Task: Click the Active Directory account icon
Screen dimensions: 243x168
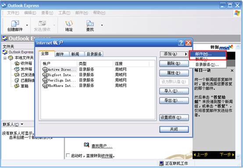Action: click(45, 69)
